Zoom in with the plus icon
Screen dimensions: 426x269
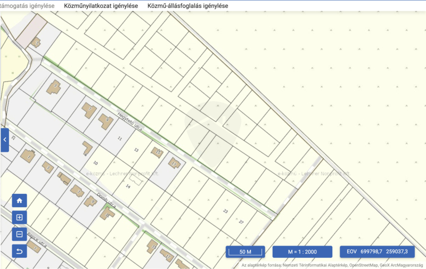pos(19,217)
